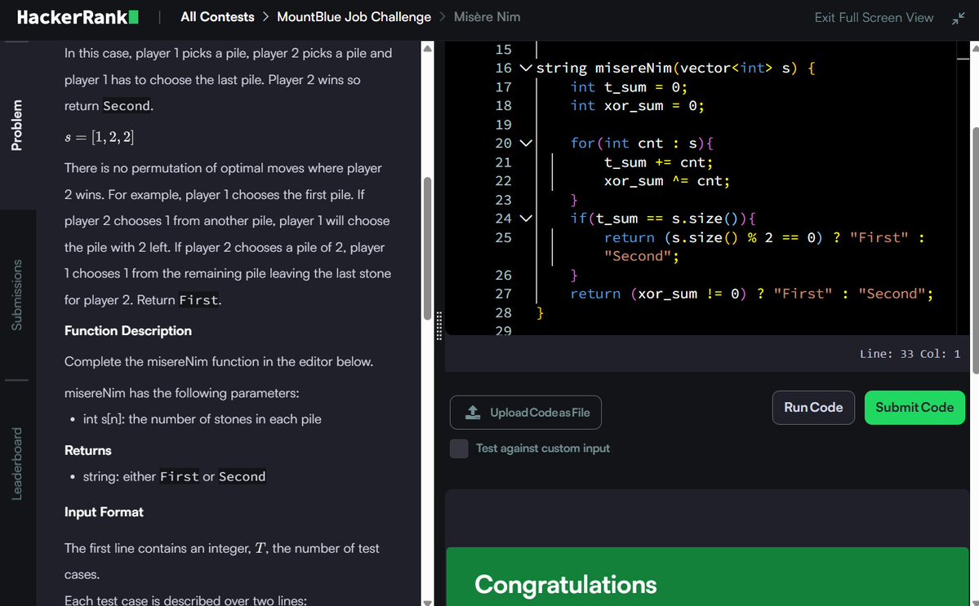Click the 'int t_sum = 0;' code line
The width and height of the screenshot is (979, 606).
pos(628,87)
